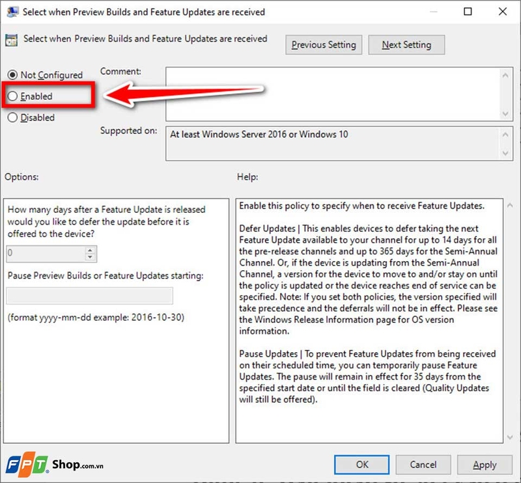
Task: Click Comment box scroll down arrow
Action: [505, 114]
